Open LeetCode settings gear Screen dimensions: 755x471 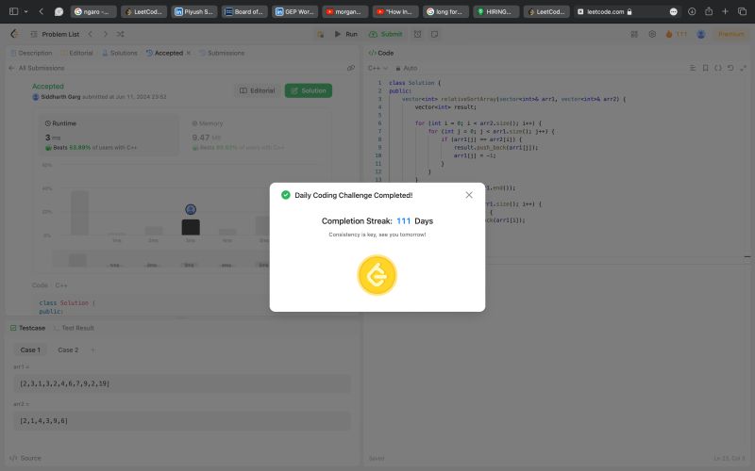point(652,34)
